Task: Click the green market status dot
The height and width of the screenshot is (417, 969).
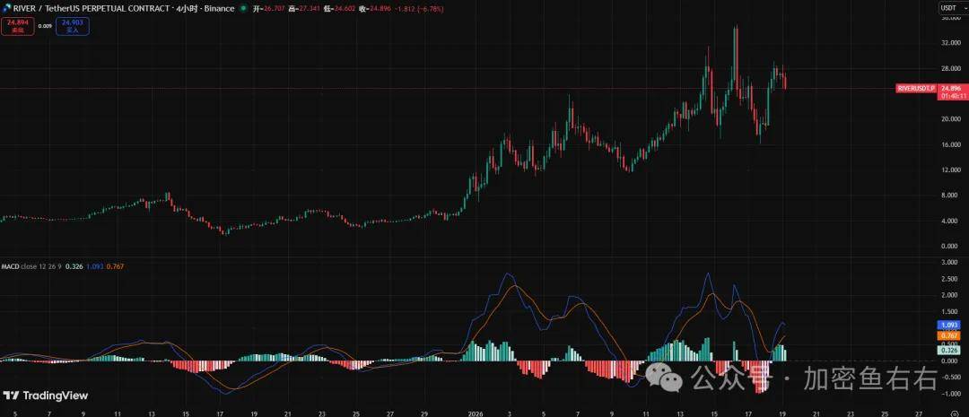Action: tap(231, 8)
